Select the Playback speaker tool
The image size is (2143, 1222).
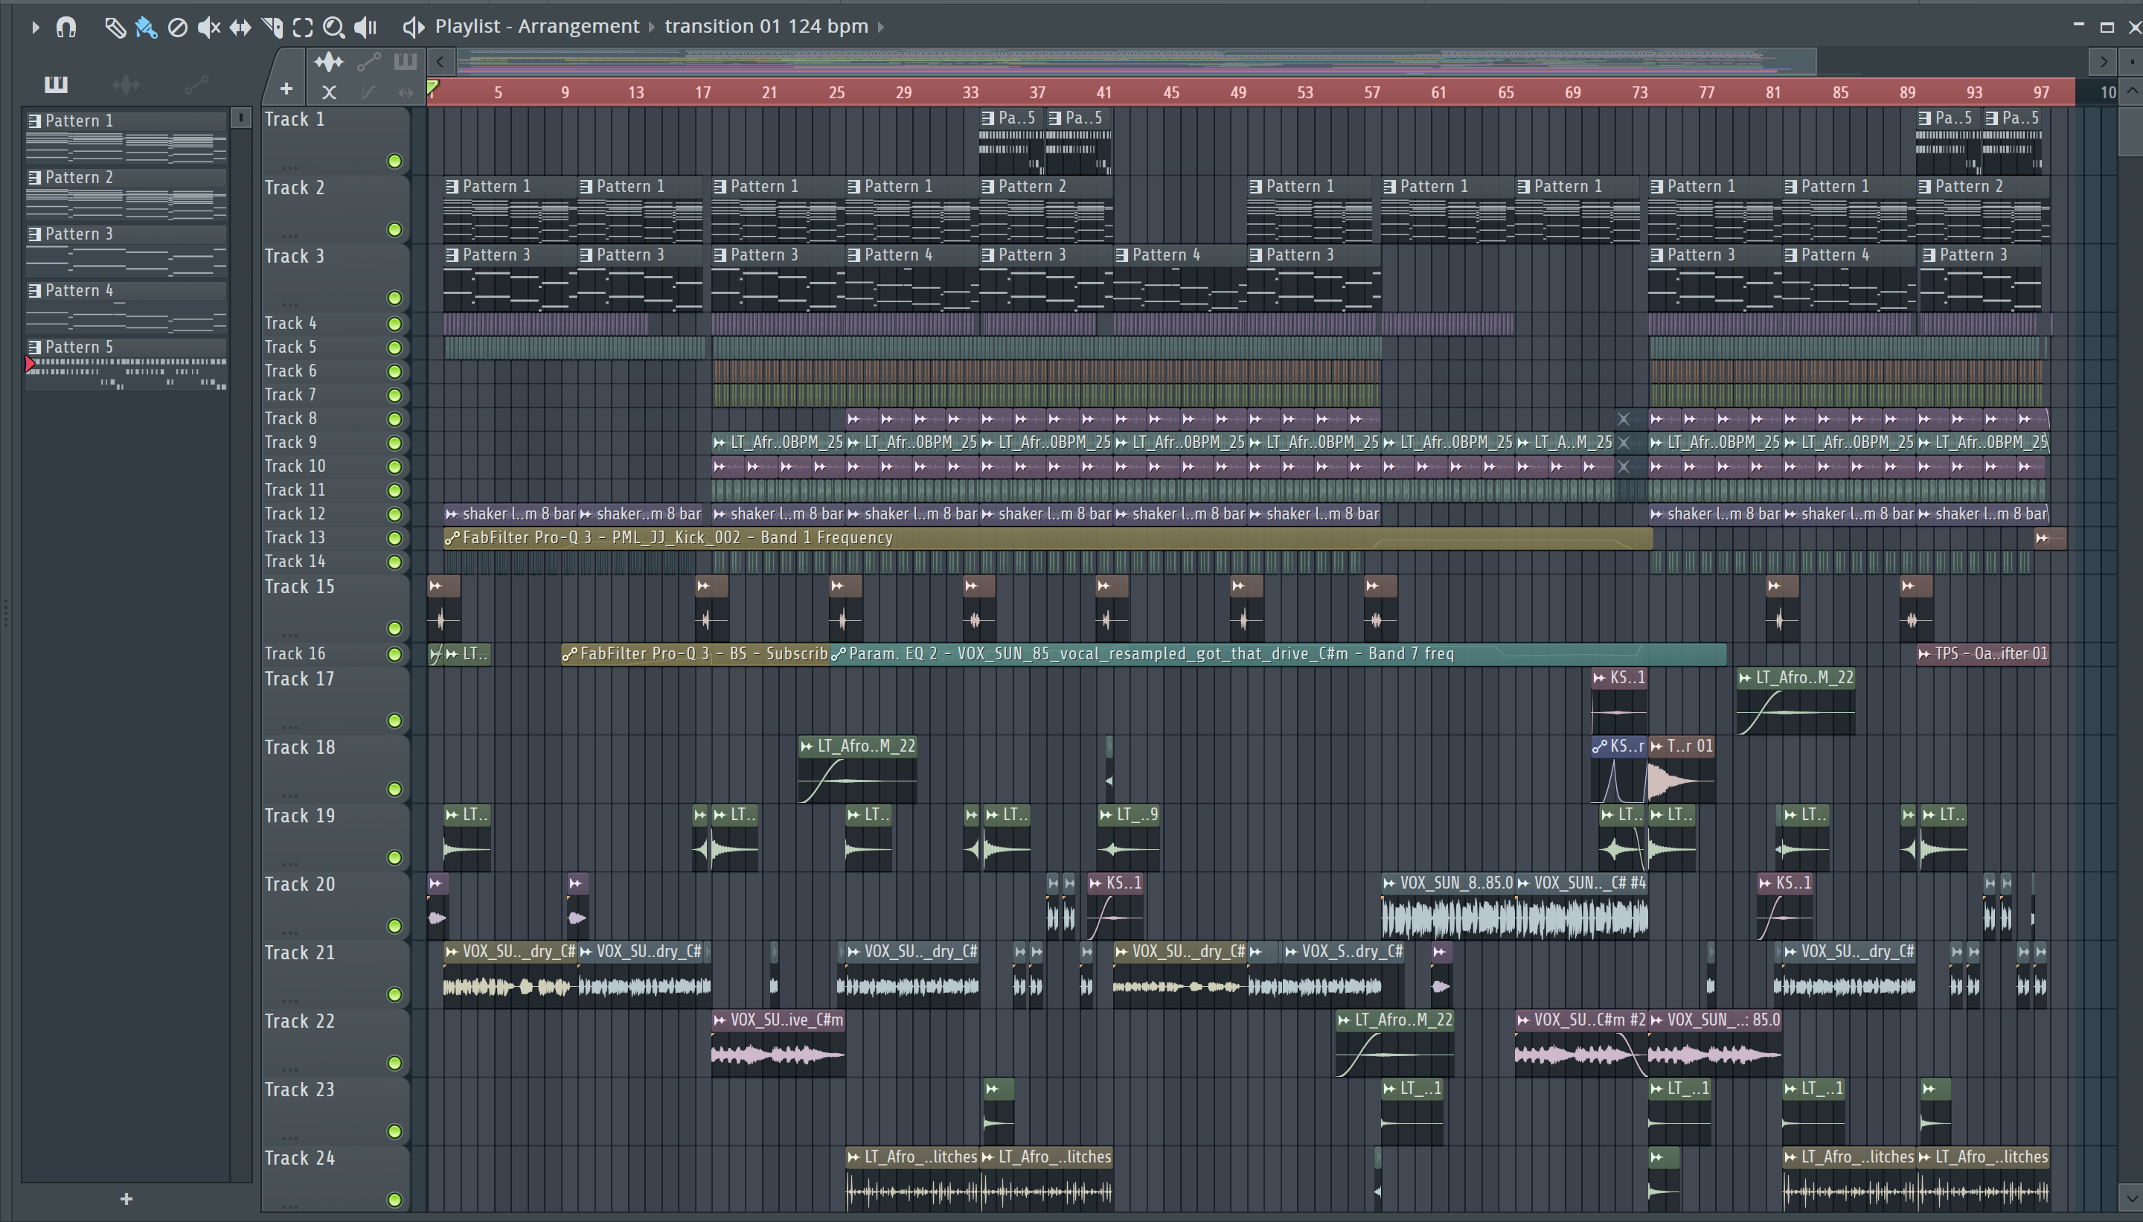pos(365,28)
